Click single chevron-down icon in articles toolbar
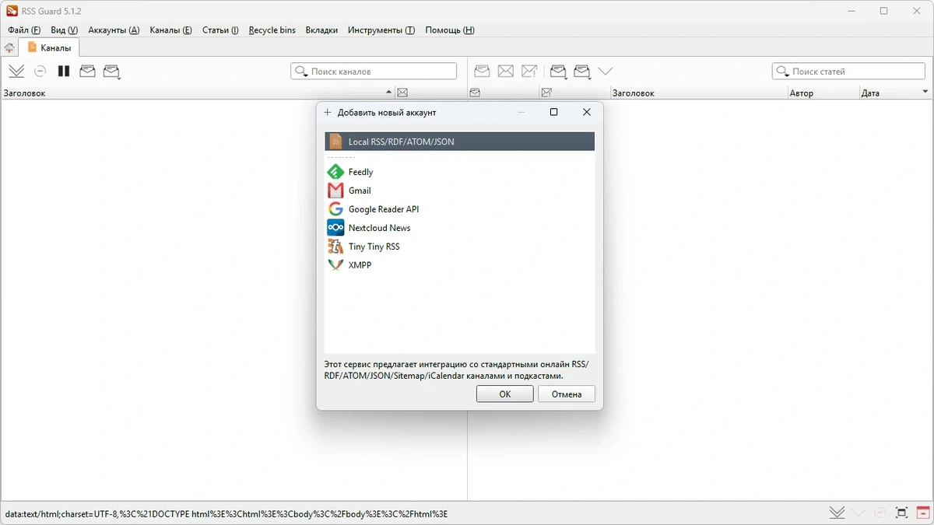This screenshot has width=934, height=525. click(606, 71)
